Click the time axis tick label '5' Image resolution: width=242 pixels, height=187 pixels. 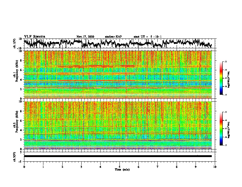(119, 167)
